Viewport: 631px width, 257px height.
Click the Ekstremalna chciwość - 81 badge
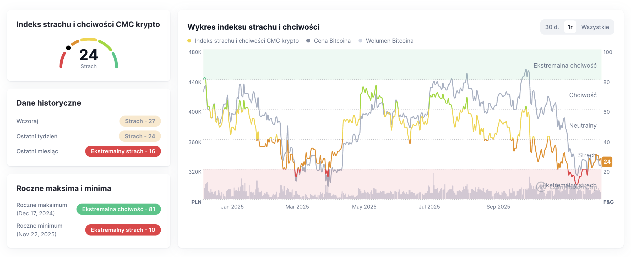(x=118, y=209)
